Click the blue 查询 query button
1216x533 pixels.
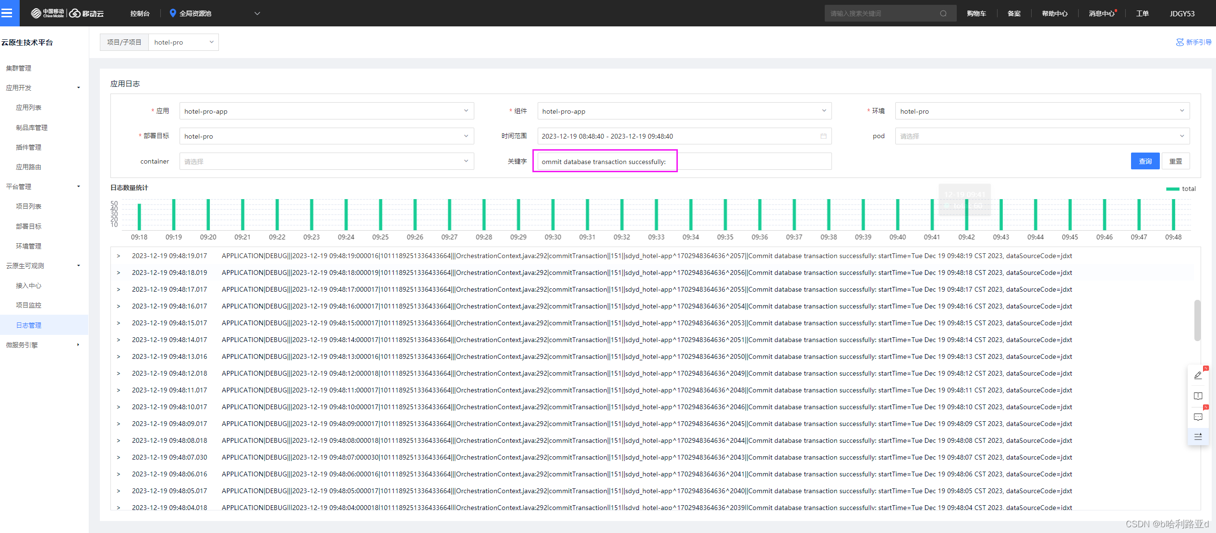(1145, 161)
